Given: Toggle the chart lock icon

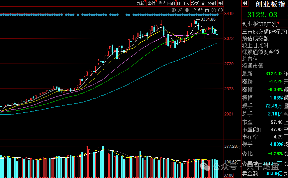Looking at the screenshot, I should pos(207,10).
